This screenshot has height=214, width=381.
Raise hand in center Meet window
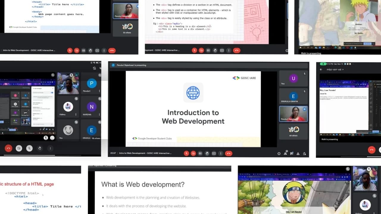click(207, 153)
